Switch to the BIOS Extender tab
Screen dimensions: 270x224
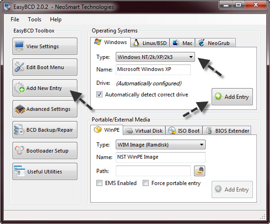pyautogui.click(x=227, y=130)
